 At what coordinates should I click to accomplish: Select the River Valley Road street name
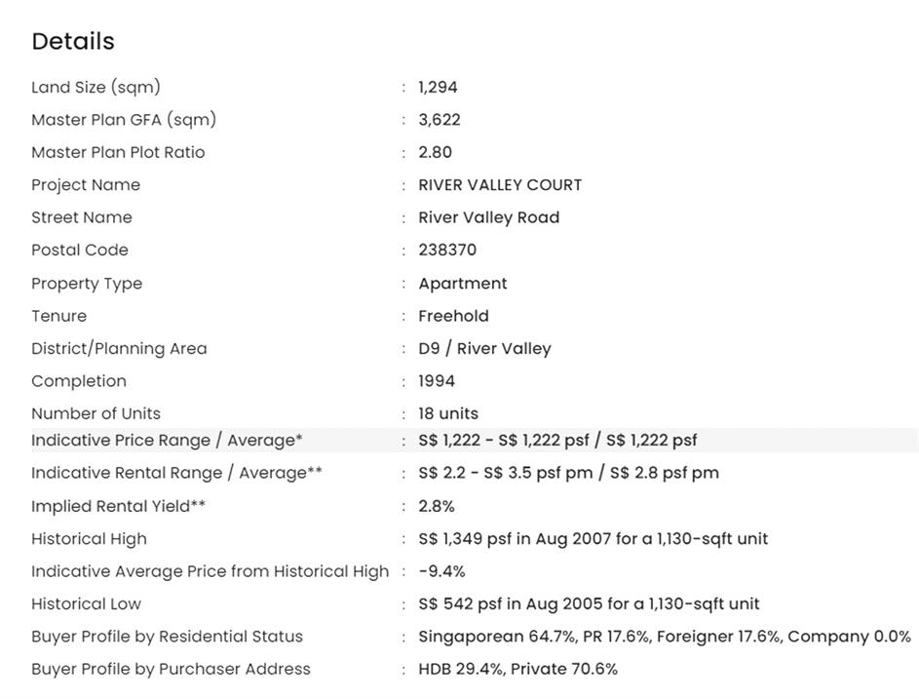[x=488, y=217]
